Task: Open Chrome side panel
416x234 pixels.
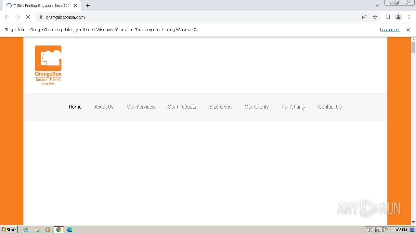Action: click(388, 17)
